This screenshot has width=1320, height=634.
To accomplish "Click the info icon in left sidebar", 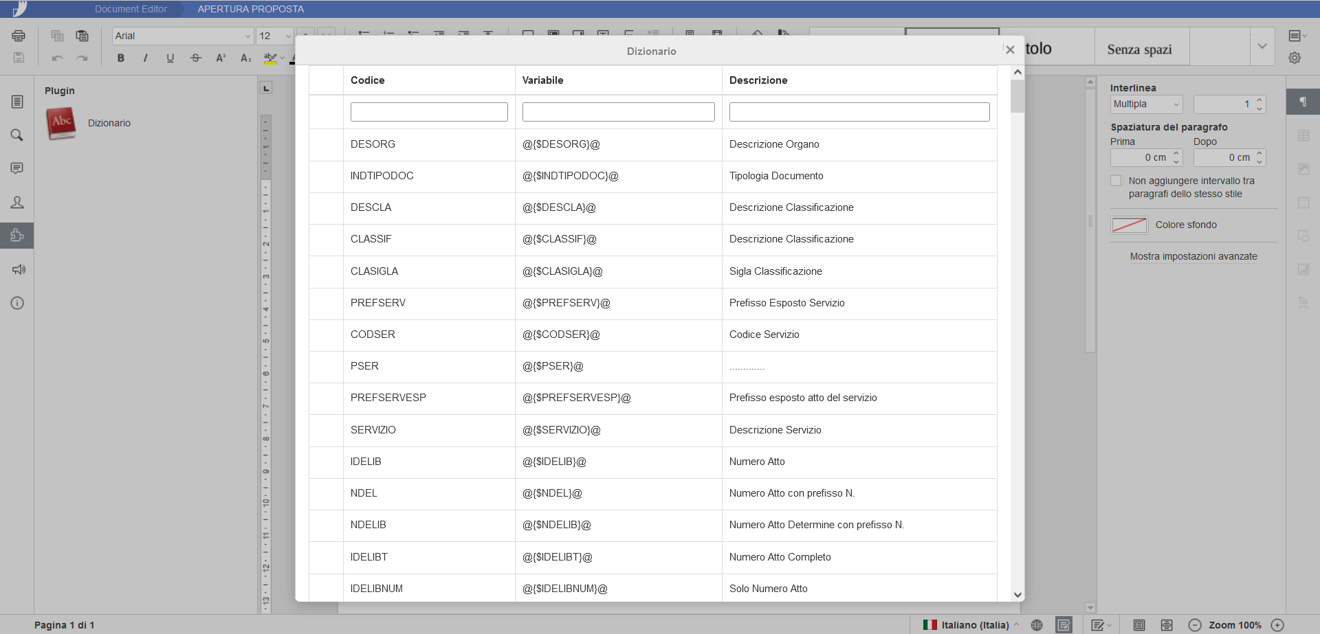I will point(17,303).
